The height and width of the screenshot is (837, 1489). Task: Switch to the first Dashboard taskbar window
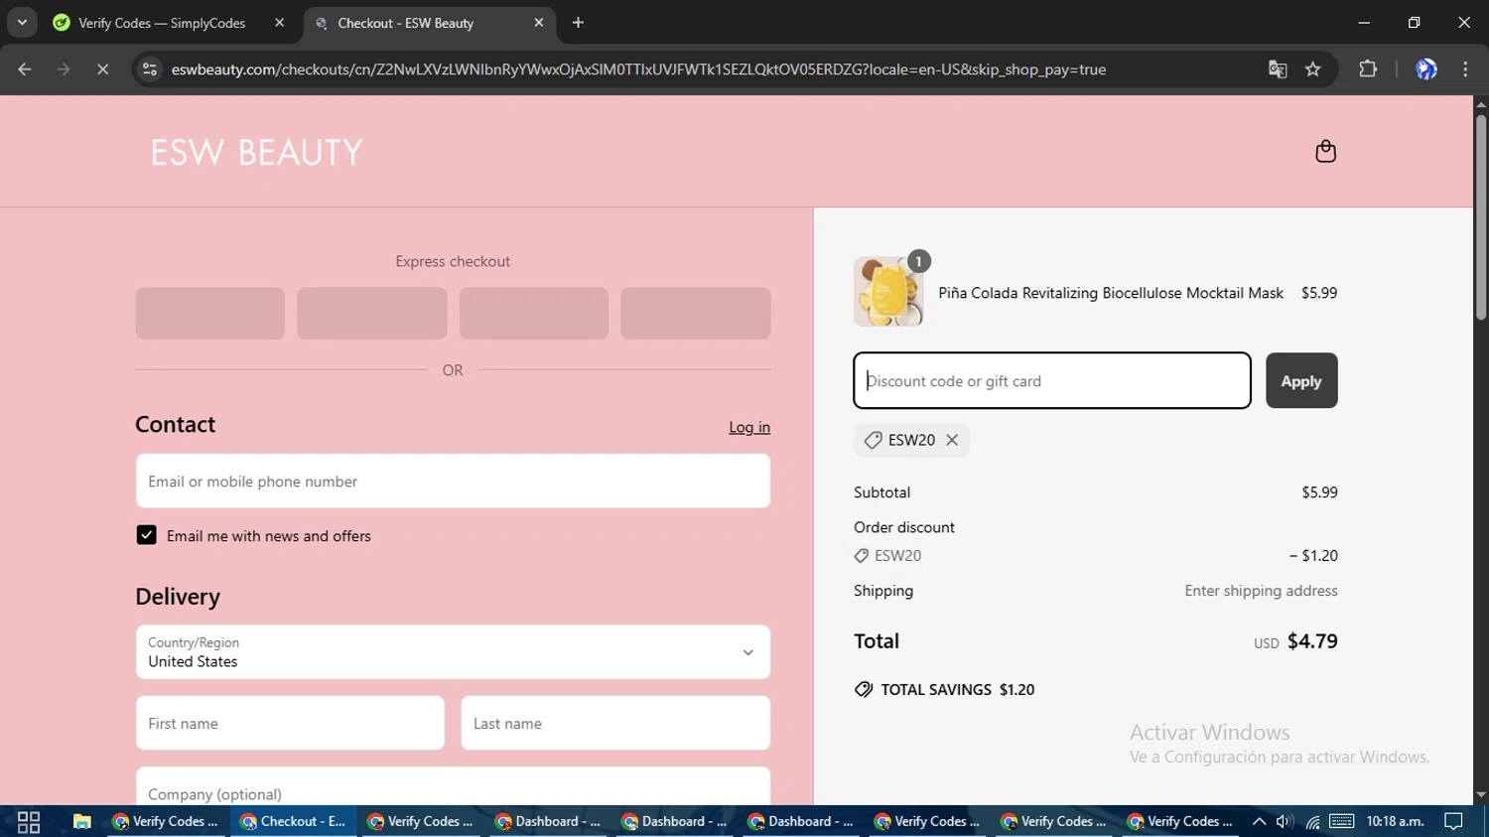pos(548,822)
